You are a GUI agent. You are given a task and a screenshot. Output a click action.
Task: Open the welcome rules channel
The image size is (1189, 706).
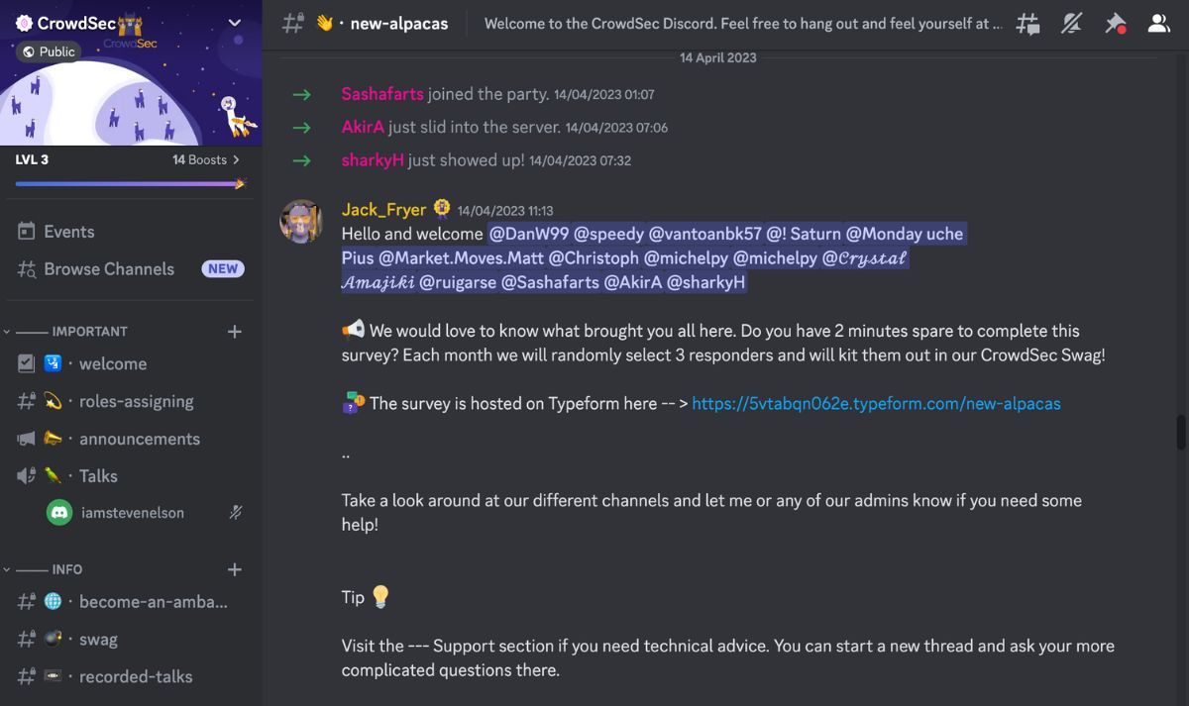click(112, 364)
